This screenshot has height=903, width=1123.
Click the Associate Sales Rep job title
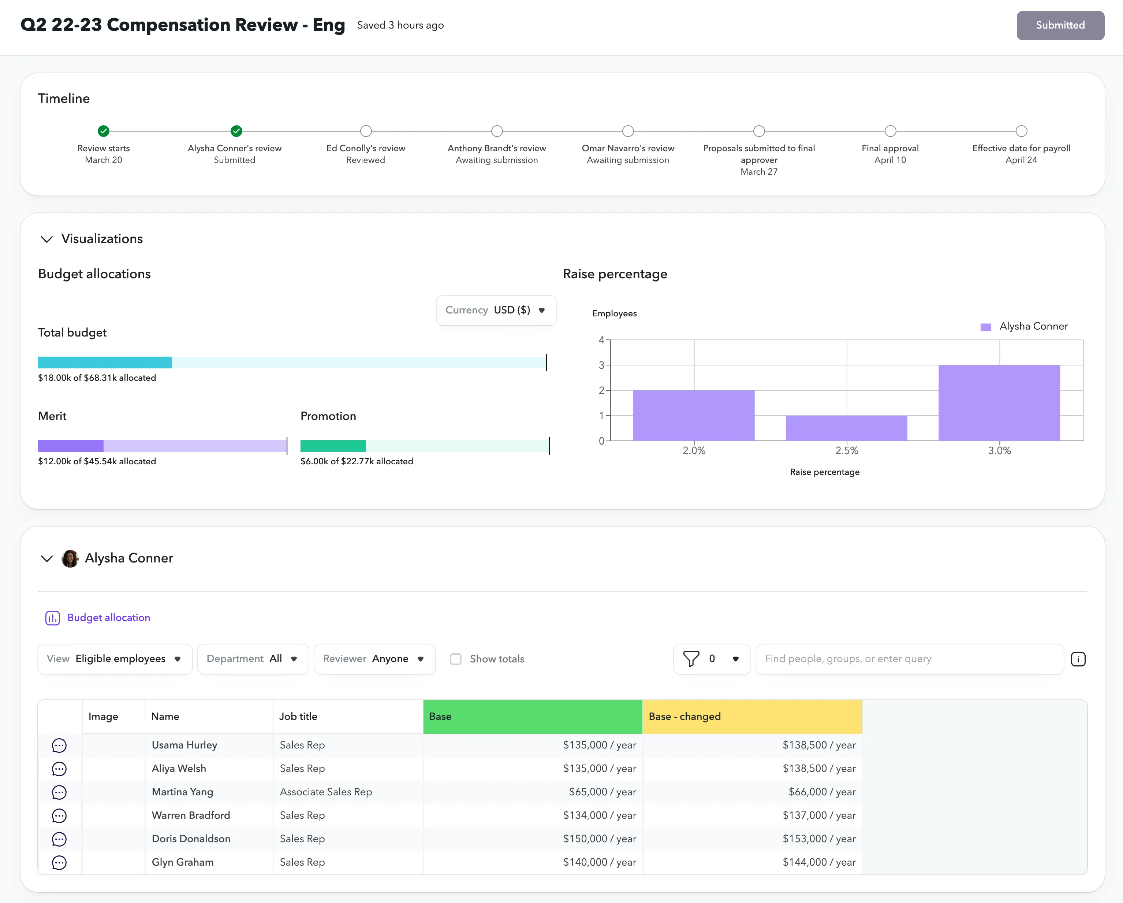click(x=326, y=792)
